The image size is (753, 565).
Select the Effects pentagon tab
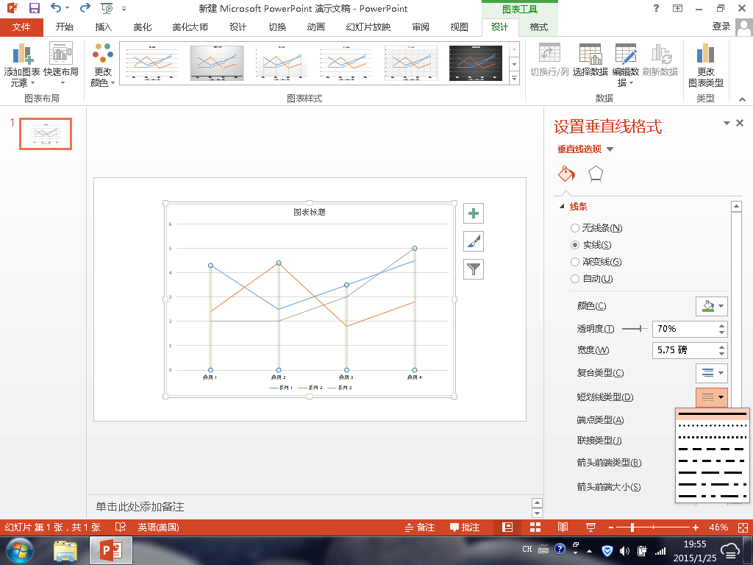596,174
